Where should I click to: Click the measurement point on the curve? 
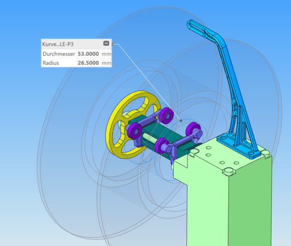tap(181, 121)
